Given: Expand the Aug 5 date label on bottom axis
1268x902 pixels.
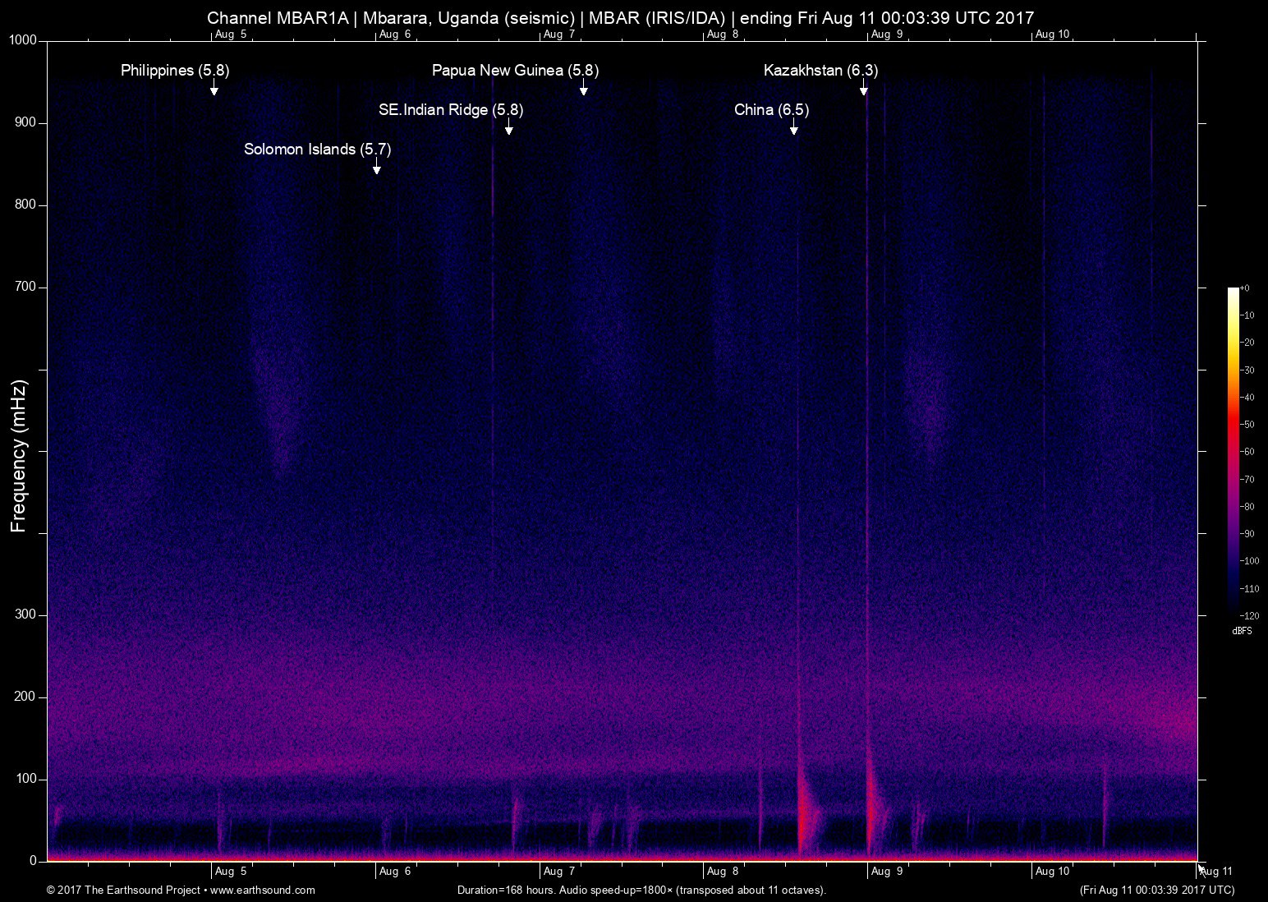Looking at the screenshot, I should point(232,871).
